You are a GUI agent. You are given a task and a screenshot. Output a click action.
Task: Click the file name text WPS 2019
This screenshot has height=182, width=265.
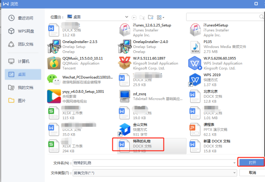[212, 75]
